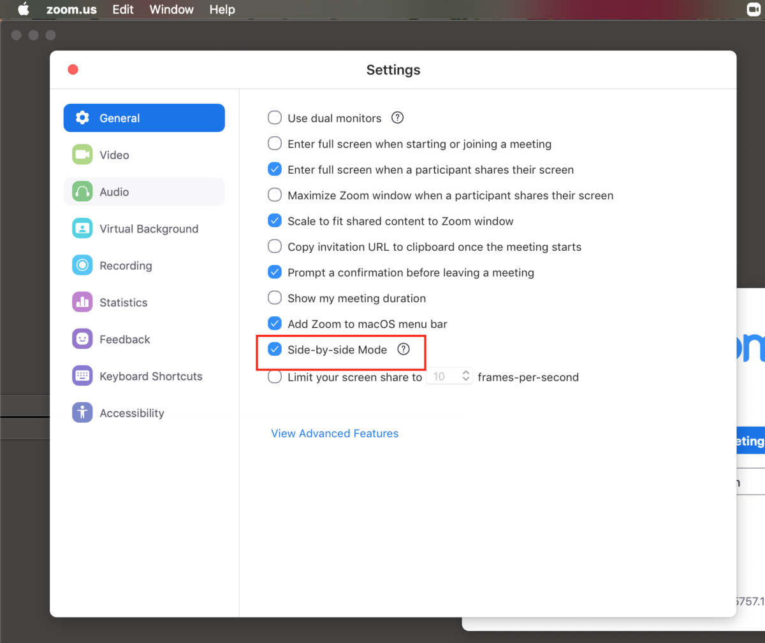
Task: Click the Statistics bar chart icon
Action: point(82,302)
